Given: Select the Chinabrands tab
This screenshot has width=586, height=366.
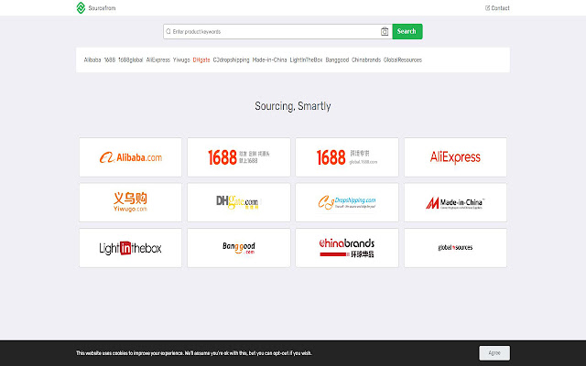Looking at the screenshot, I should (366, 59).
